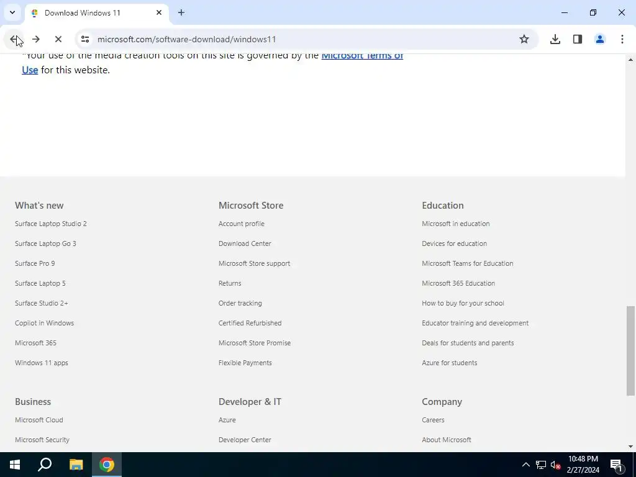
Task: Open Surface Studio 2+ link
Action: click(42, 303)
